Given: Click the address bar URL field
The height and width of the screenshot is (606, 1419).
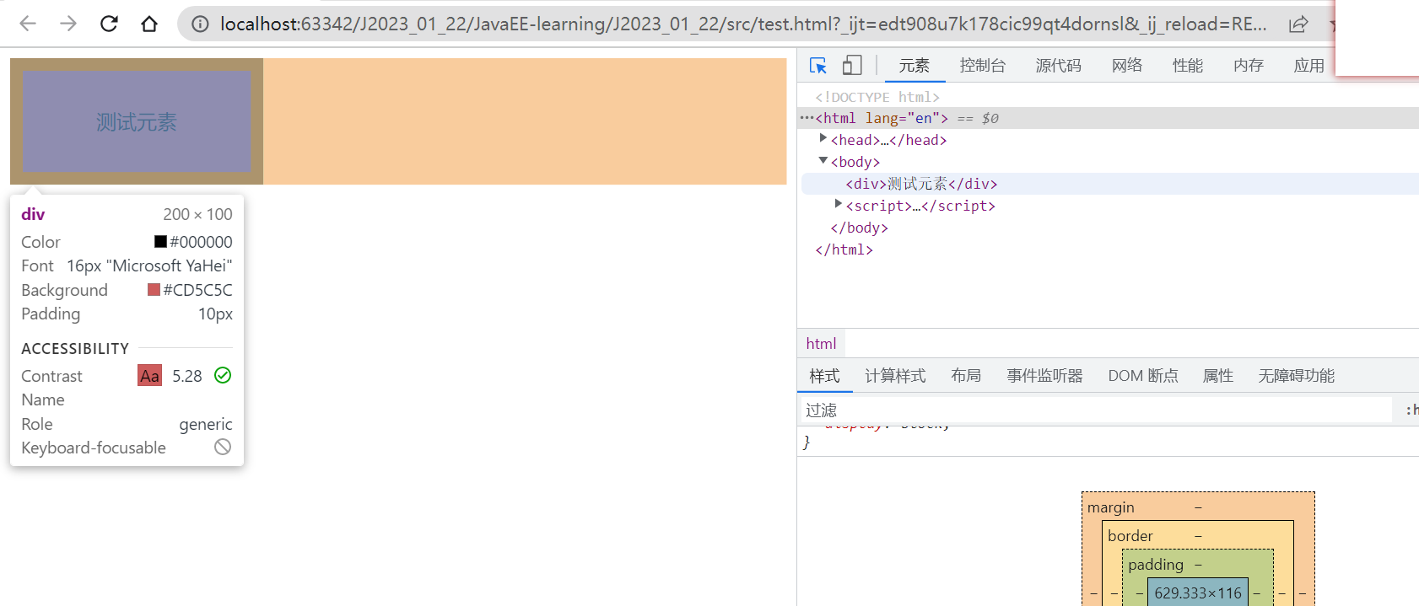Looking at the screenshot, I should [x=742, y=24].
